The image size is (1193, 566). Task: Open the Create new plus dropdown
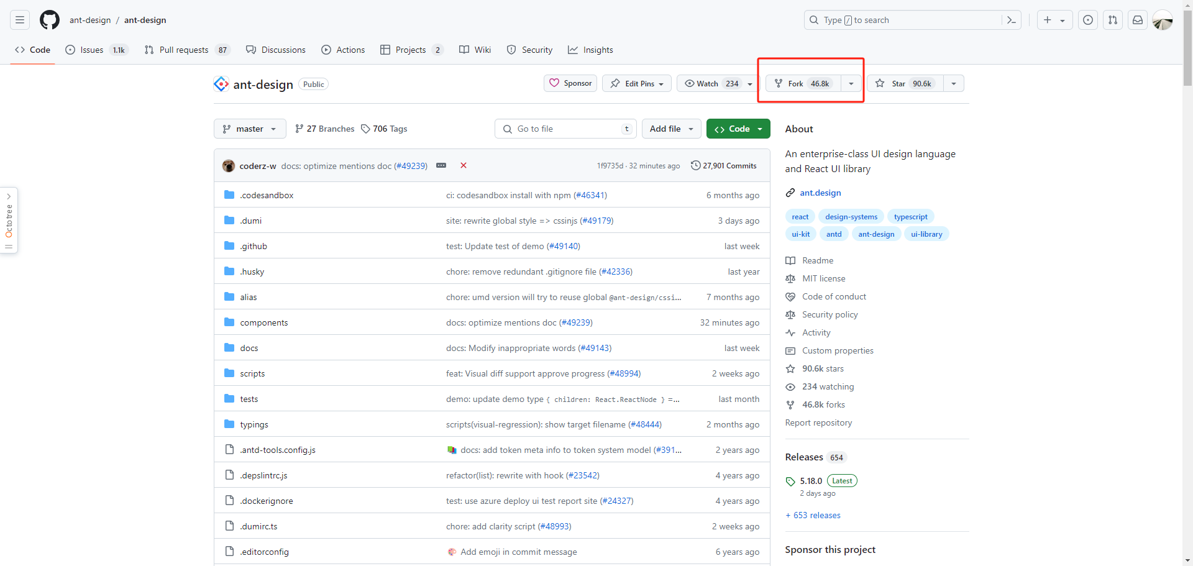(1054, 20)
